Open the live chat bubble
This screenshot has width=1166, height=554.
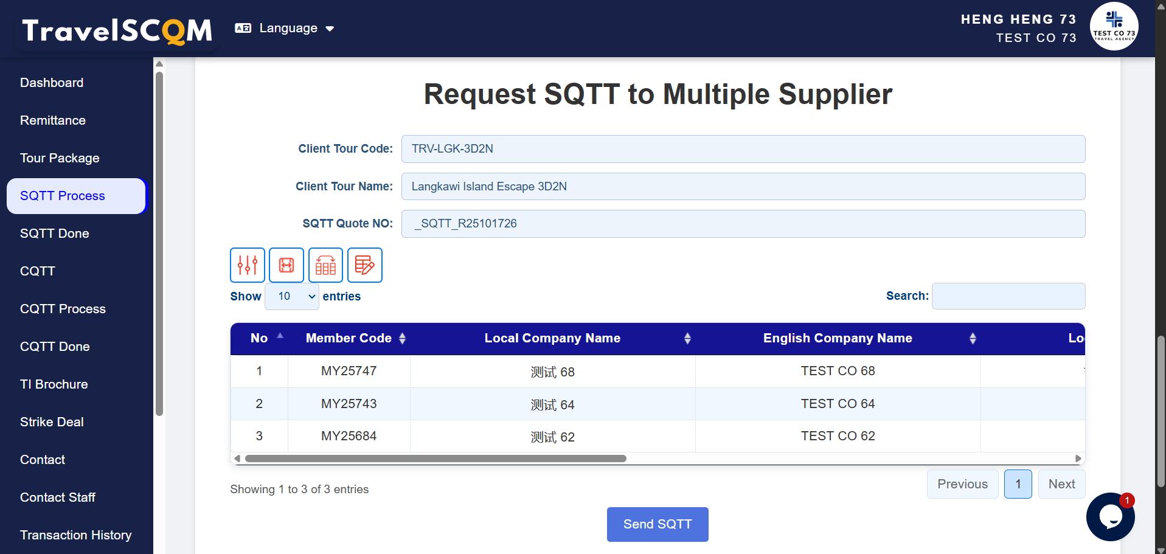pos(1110,517)
